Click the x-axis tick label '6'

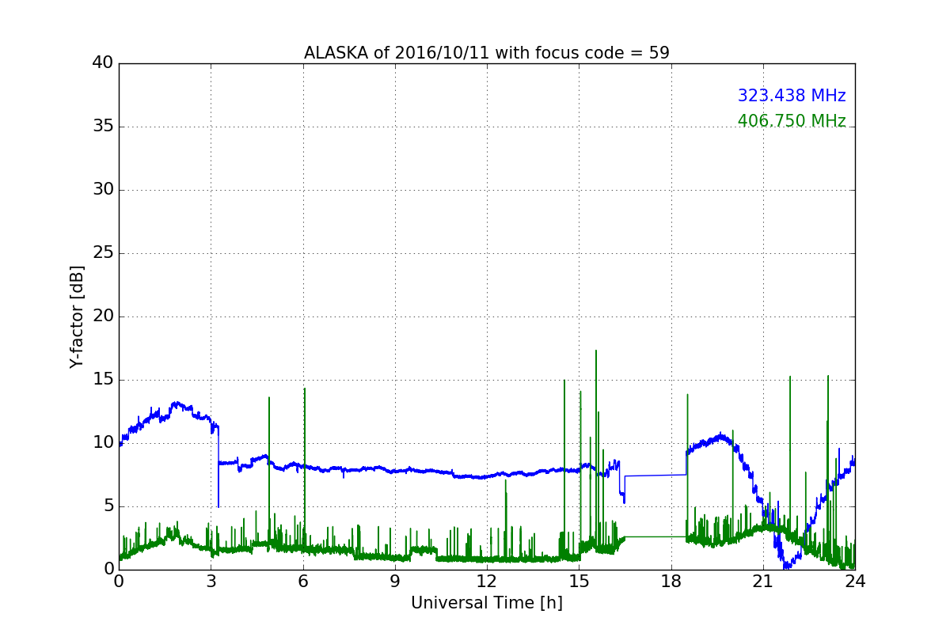(303, 581)
